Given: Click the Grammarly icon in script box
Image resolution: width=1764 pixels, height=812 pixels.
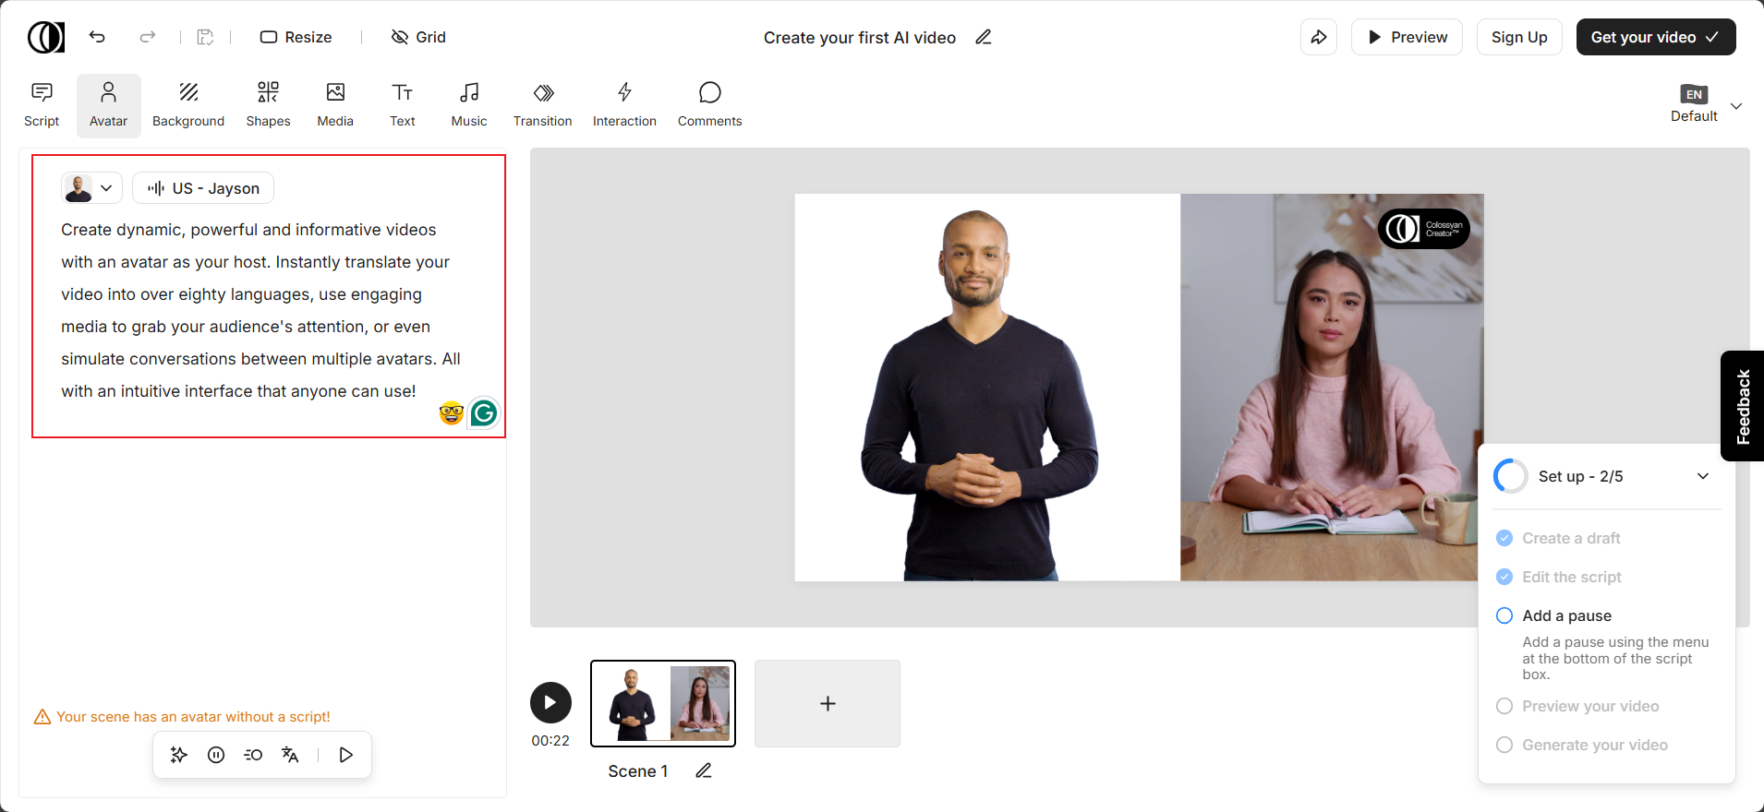Looking at the screenshot, I should point(483,413).
